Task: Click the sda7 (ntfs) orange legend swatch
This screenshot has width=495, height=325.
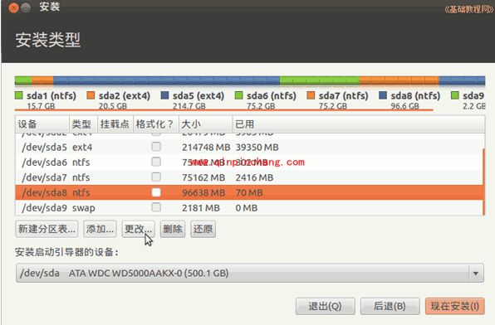Action: point(311,95)
